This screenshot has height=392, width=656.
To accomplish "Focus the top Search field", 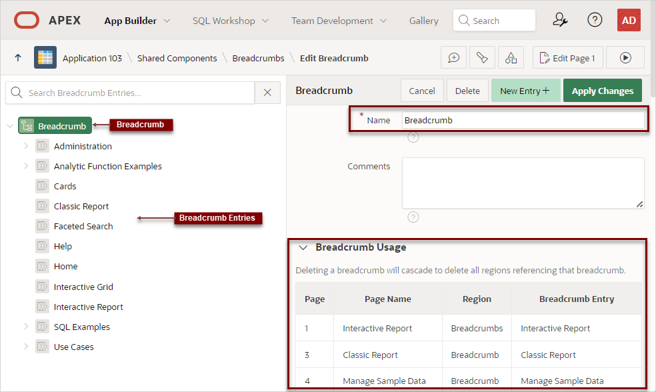I will coord(494,20).
